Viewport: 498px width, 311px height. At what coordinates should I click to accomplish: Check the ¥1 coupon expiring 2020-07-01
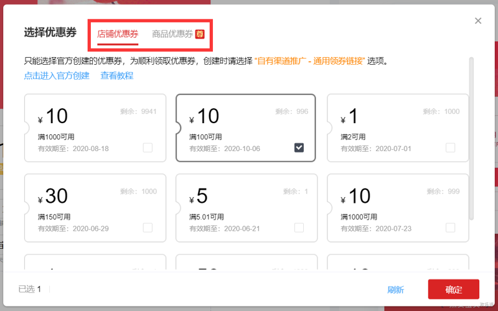[x=450, y=147]
